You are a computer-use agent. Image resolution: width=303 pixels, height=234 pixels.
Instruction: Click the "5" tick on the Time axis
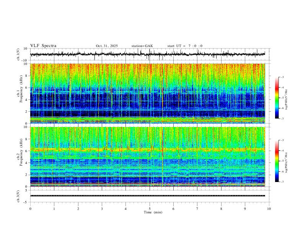point(150,209)
